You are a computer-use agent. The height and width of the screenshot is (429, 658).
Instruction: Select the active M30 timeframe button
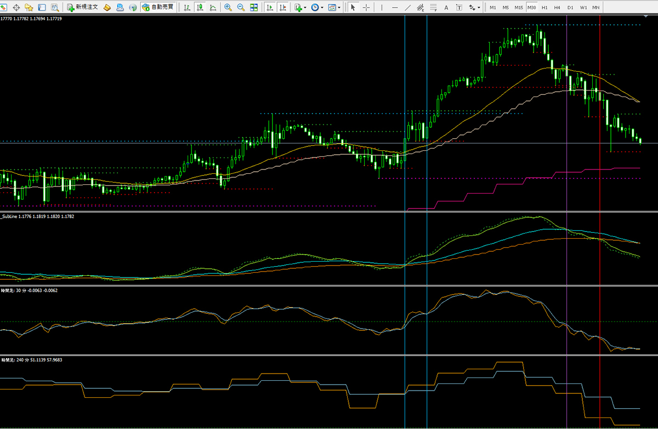tap(531, 8)
